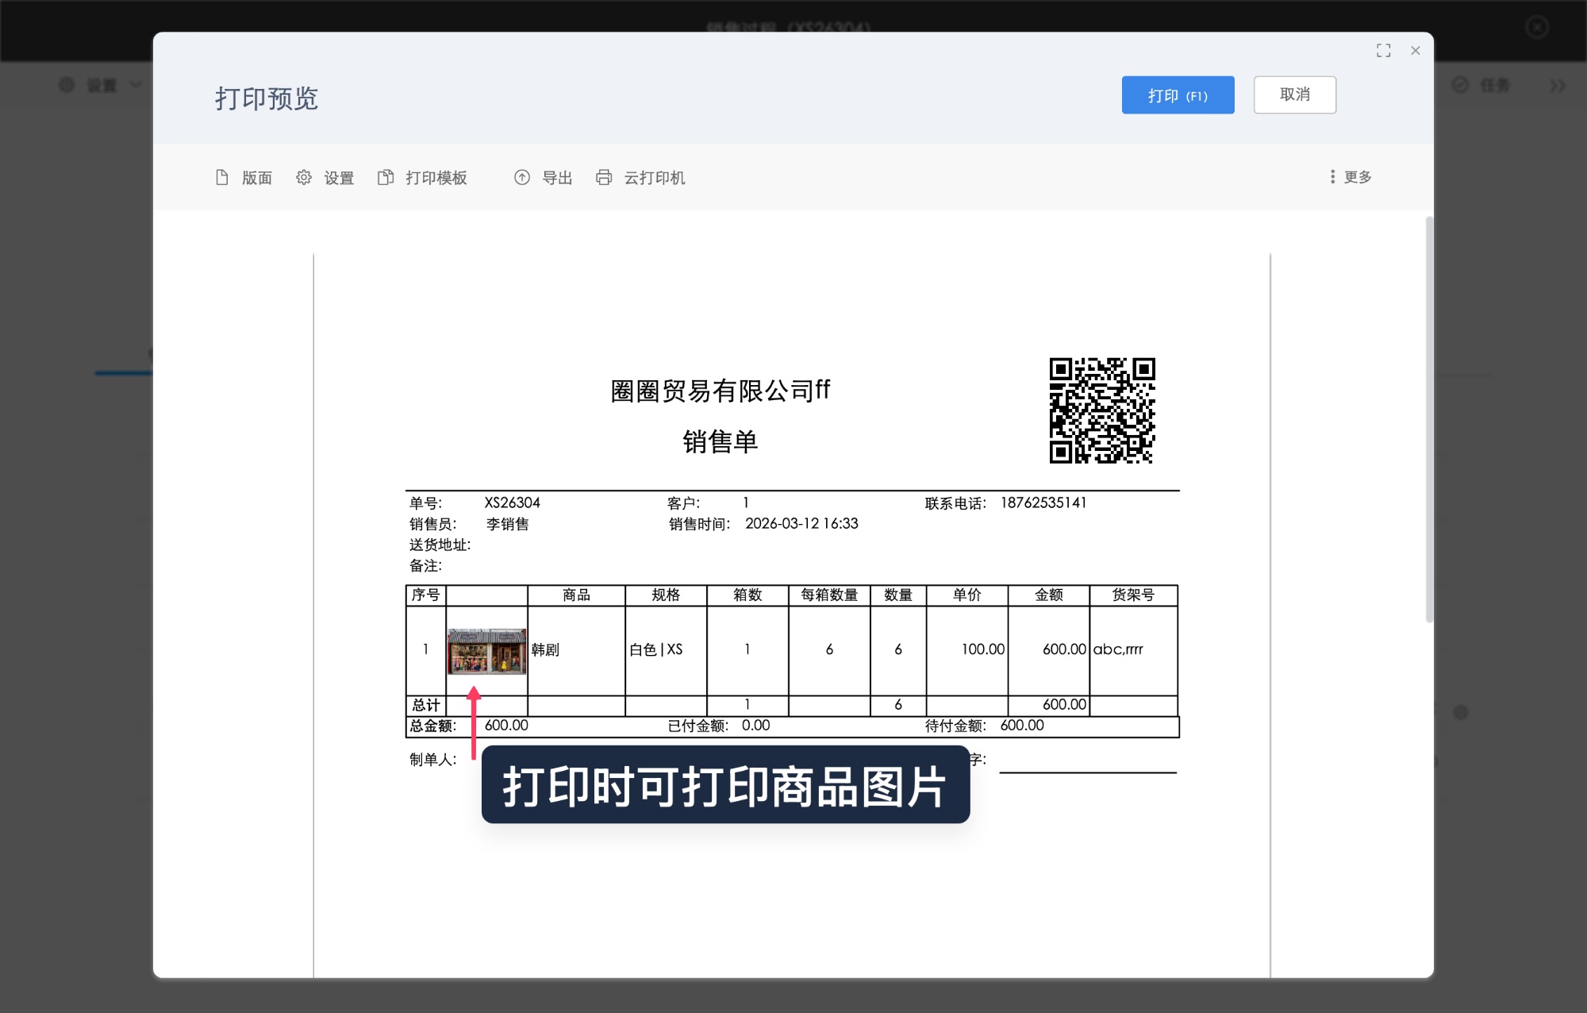Open the 云打印机 cloud printer icon
Viewport: 1587px width, 1013px height.
pos(603,178)
